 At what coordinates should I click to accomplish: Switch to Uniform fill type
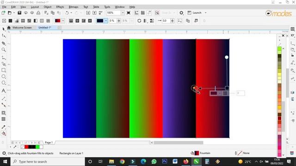10,21
